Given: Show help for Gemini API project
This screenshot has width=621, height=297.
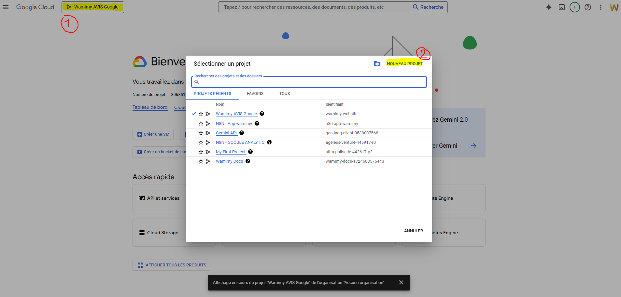Looking at the screenshot, I should click(x=242, y=133).
